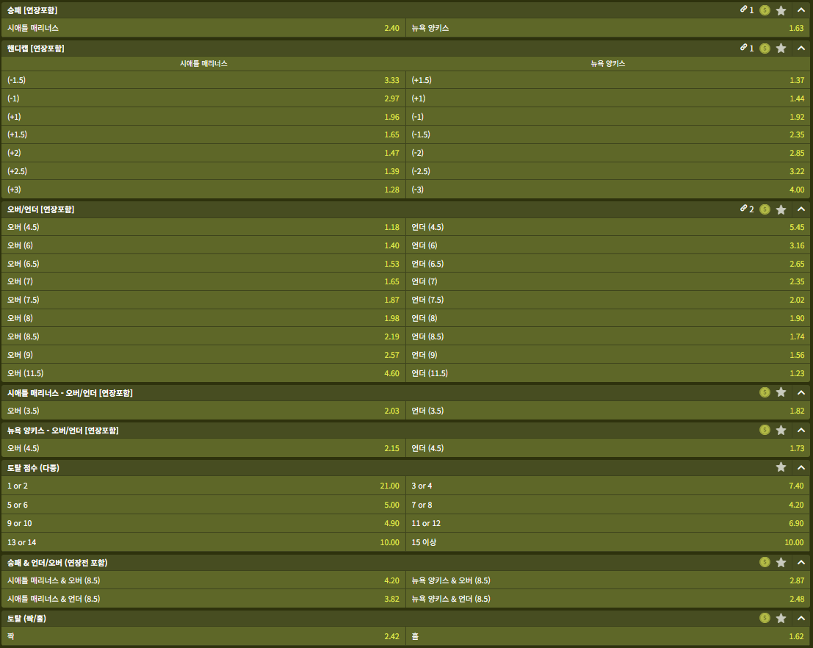Star the 승패 & 언더/오버 market
Screen dimensions: 813x648
(x=781, y=562)
